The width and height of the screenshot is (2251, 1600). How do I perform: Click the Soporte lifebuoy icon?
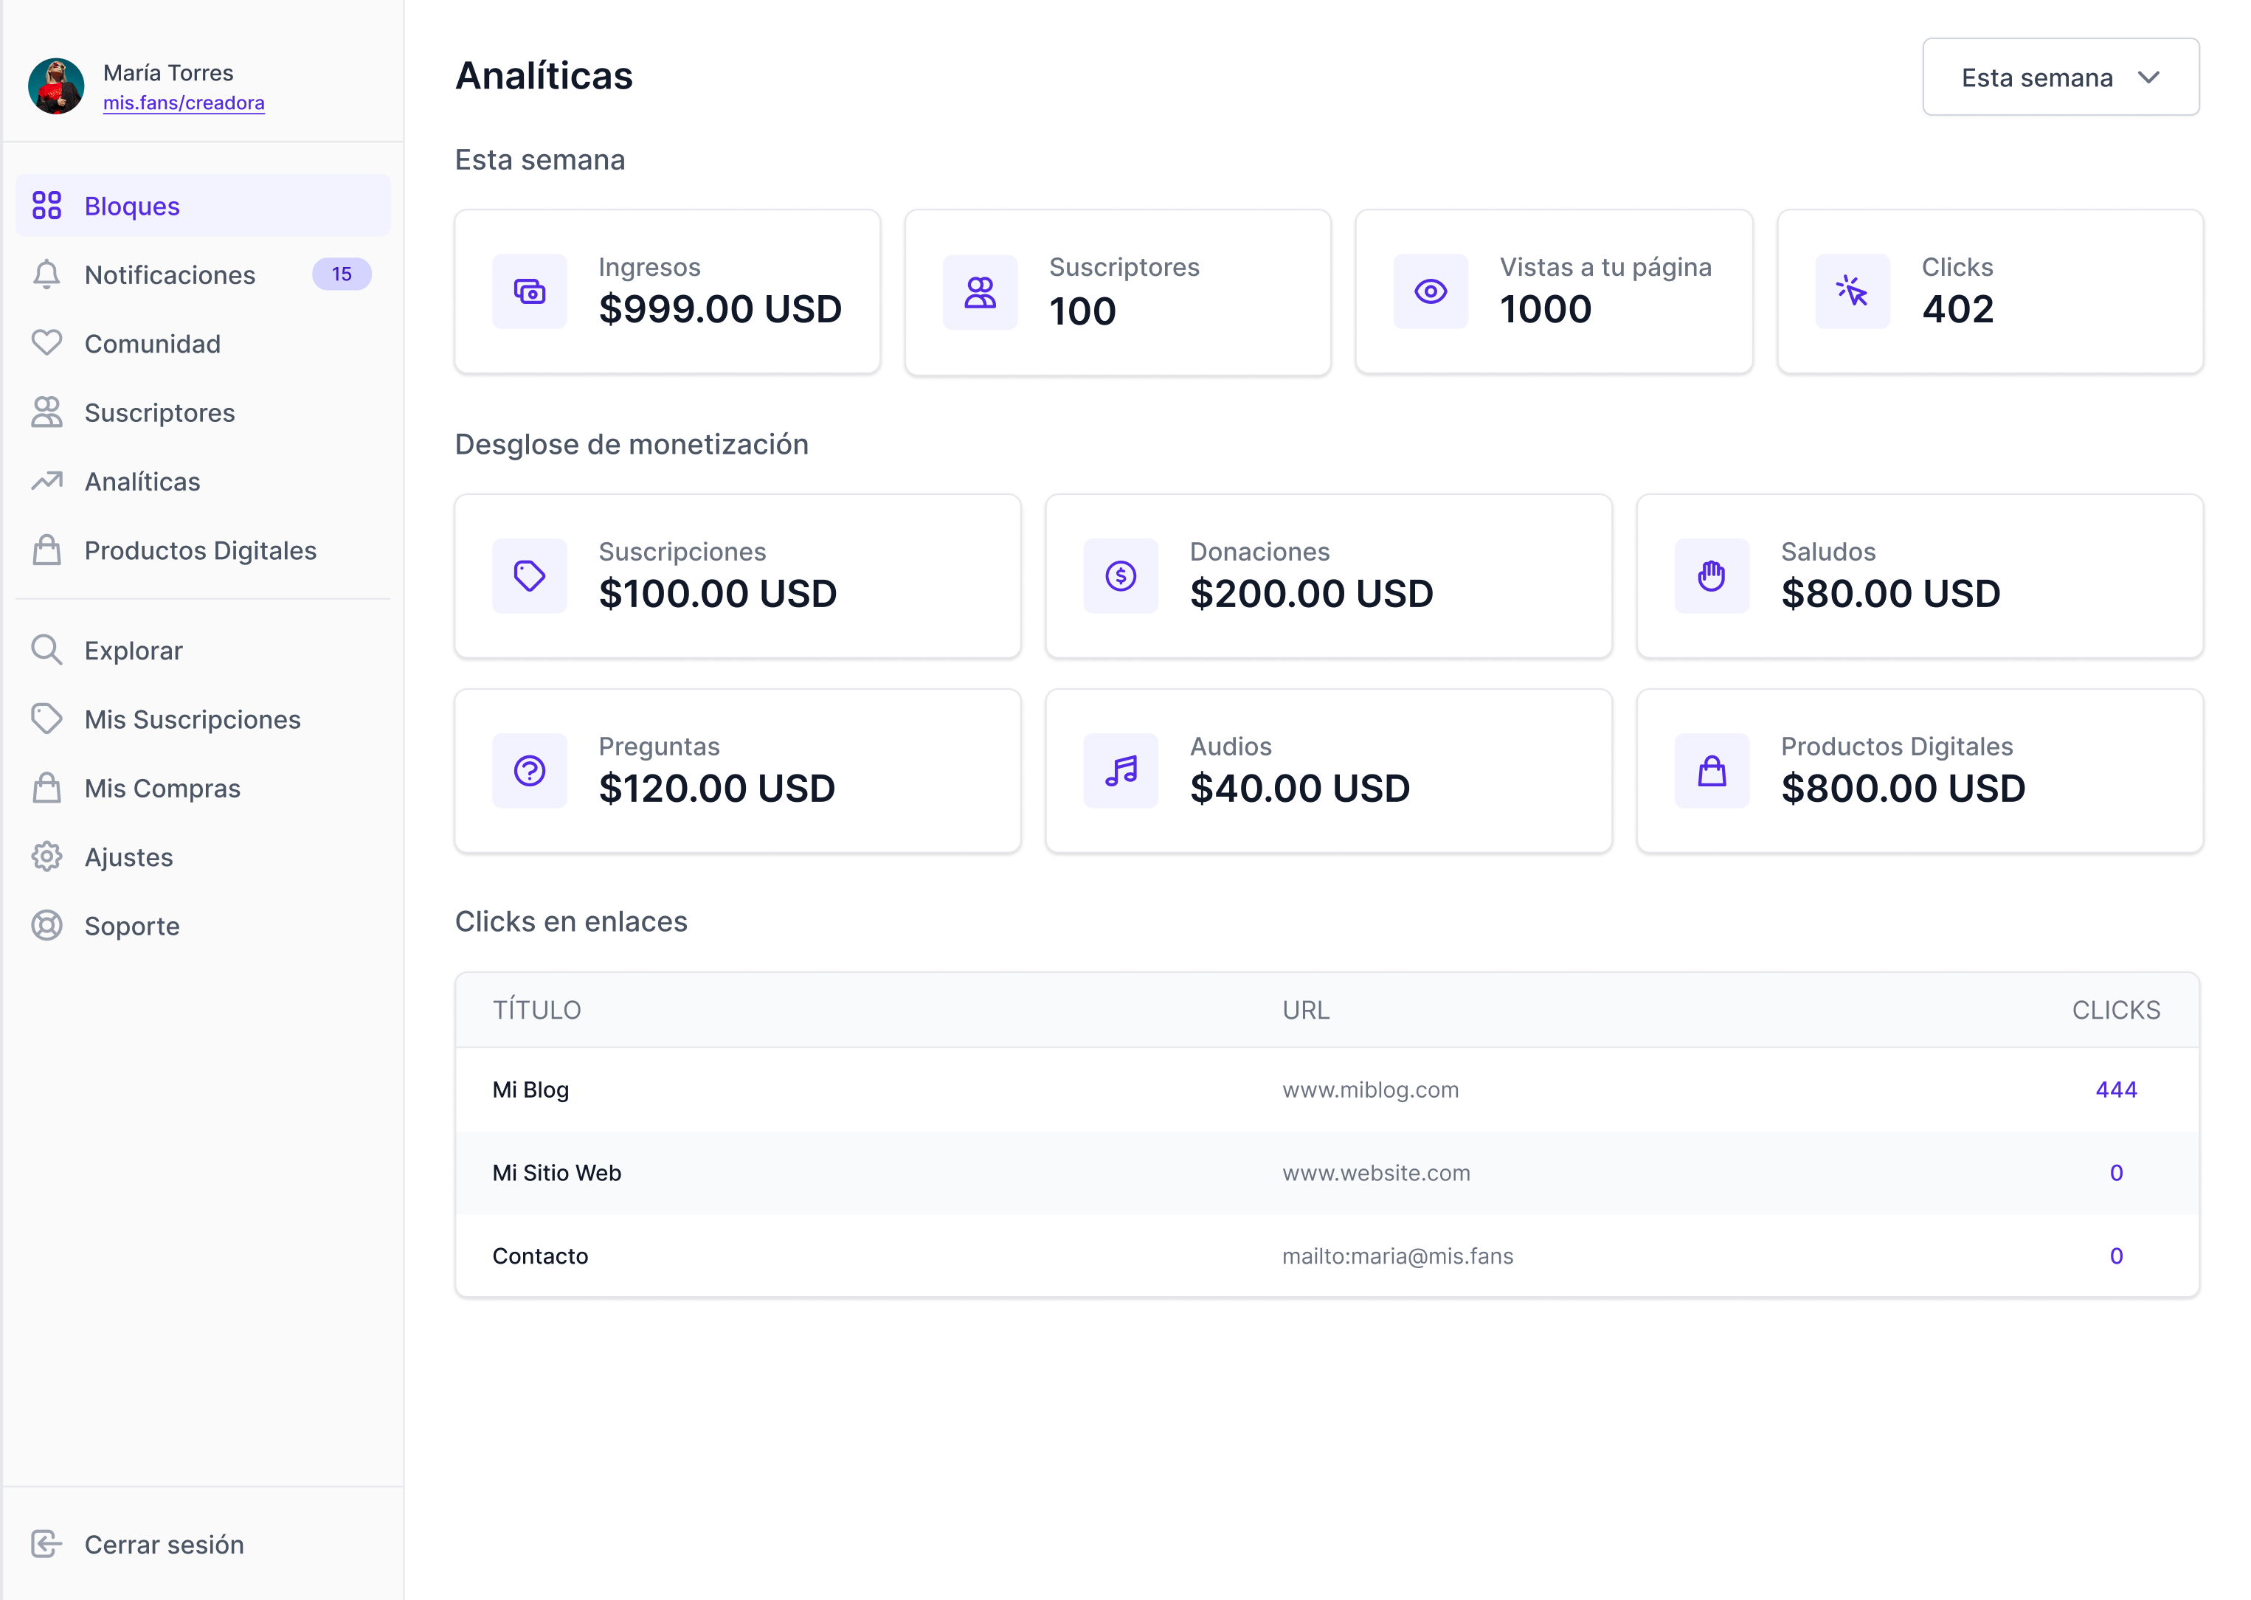(46, 926)
